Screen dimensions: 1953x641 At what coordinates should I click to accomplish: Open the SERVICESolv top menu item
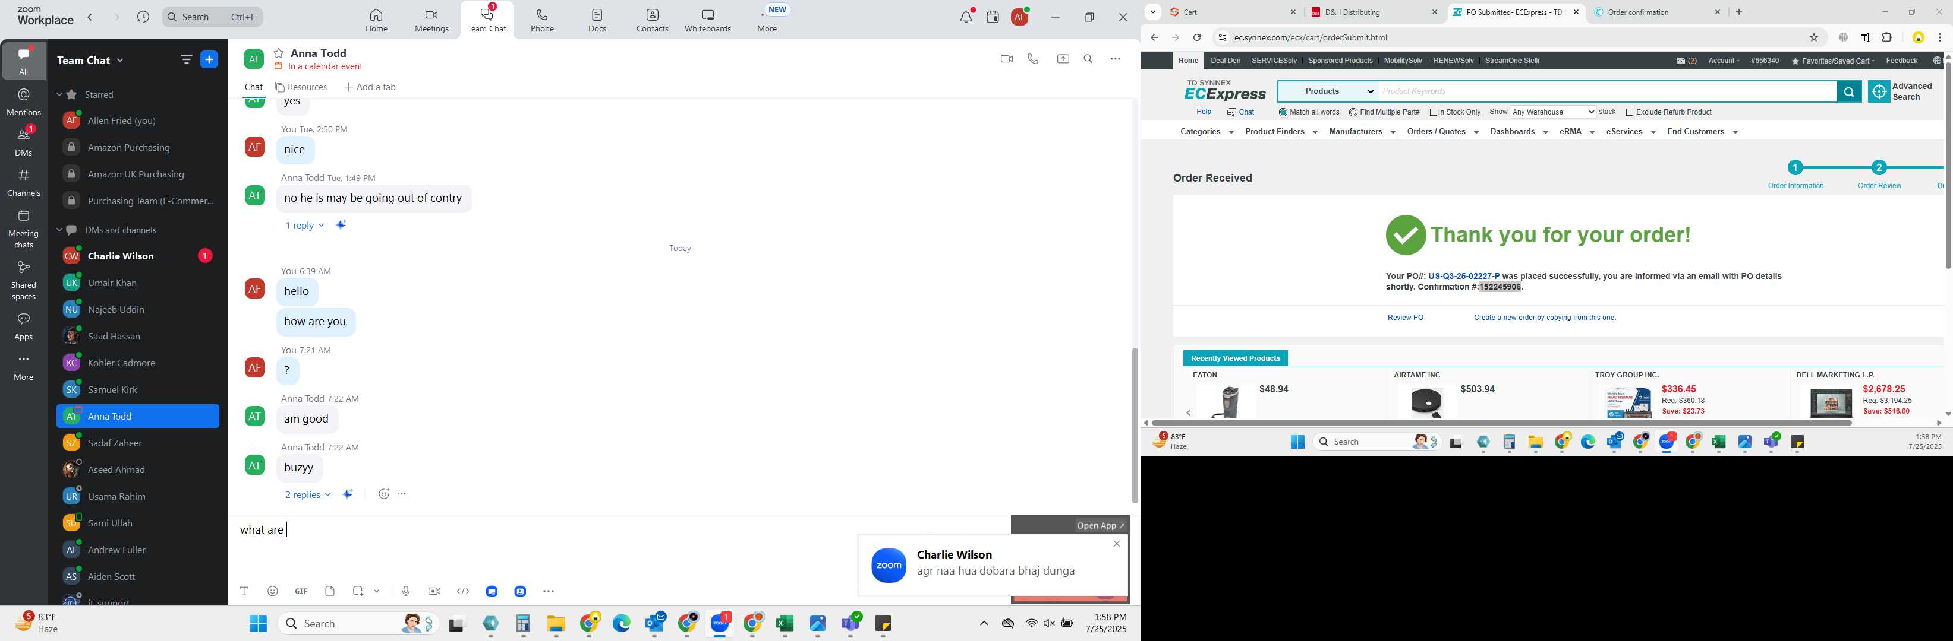click(x=1274, y=61)
